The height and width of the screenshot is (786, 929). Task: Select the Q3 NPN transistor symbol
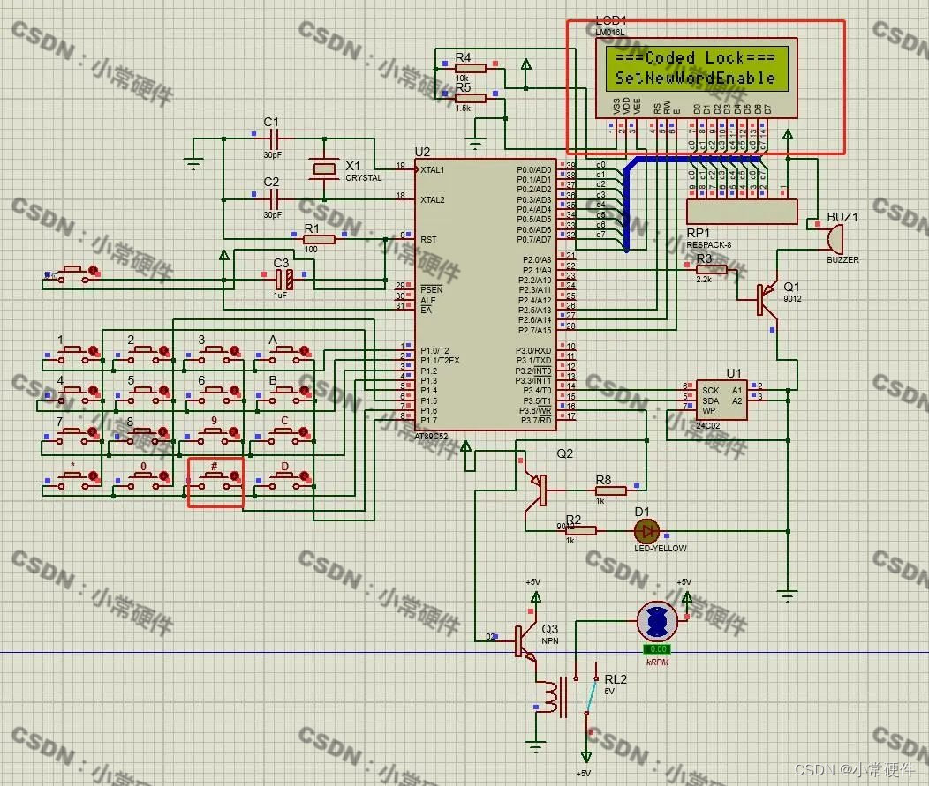click(525, 642)
